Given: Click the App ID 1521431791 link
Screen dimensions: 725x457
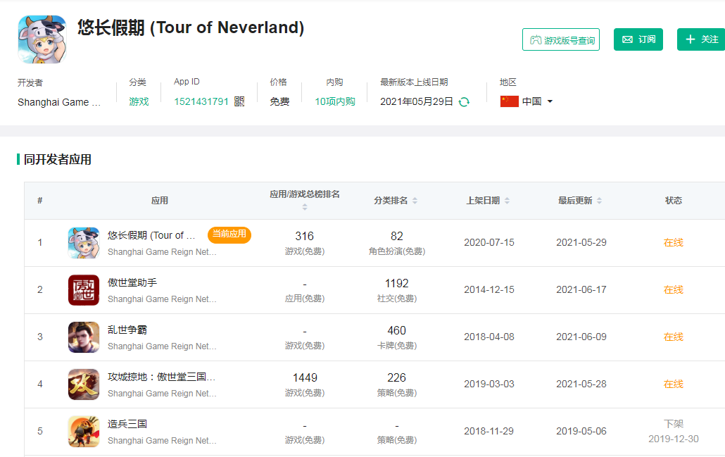Looking at the screenshot, I should 201,101.
